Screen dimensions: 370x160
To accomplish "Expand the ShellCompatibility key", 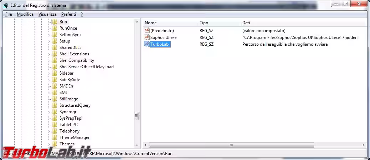I will (48, 61).
